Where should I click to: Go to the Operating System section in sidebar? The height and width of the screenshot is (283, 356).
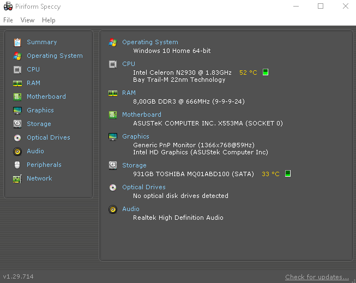tap(55, 56)
